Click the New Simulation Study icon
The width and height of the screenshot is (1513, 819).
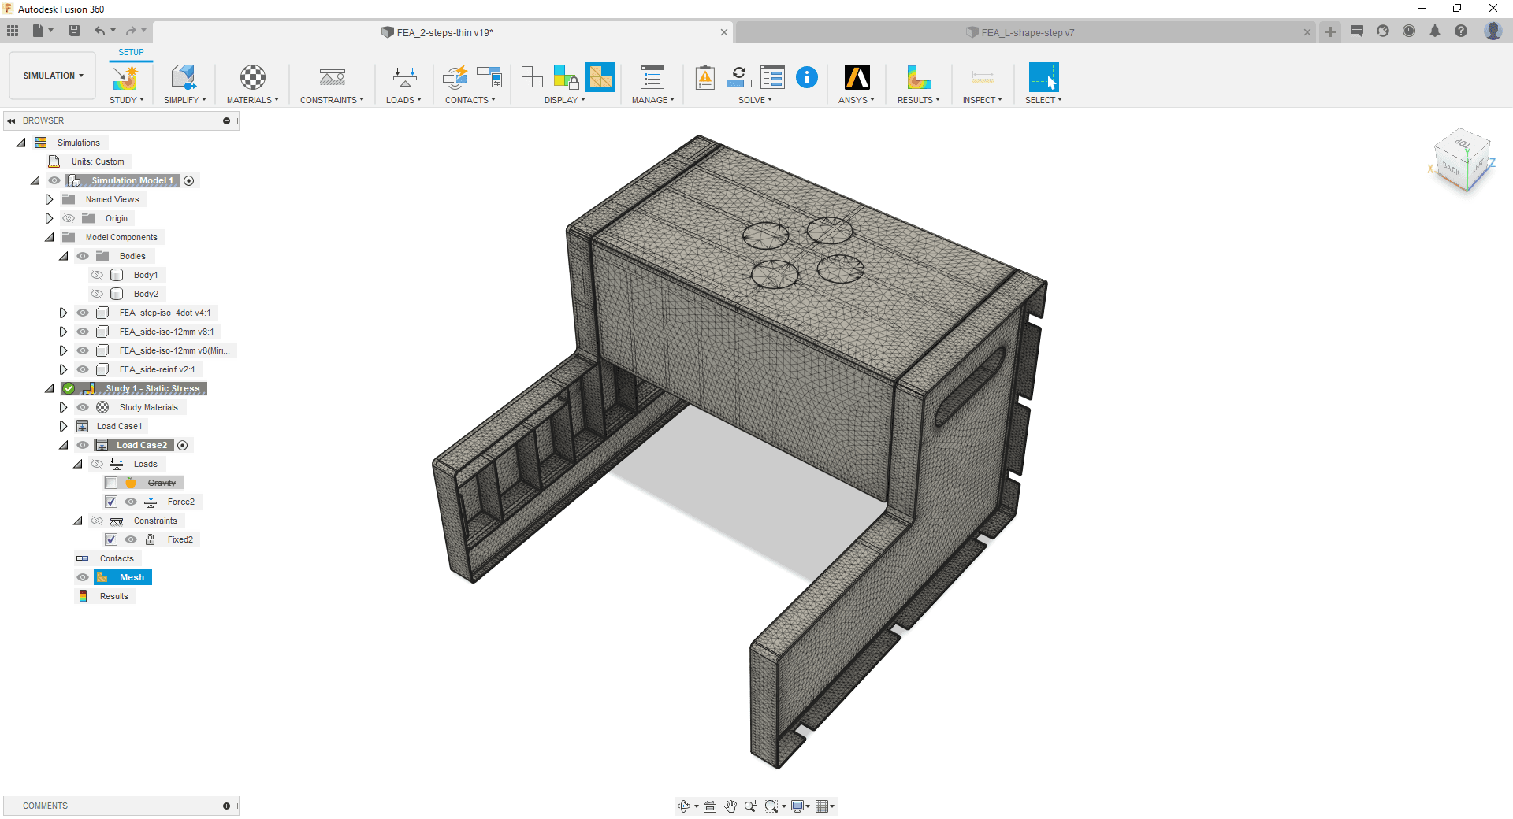tap(125, 77)
